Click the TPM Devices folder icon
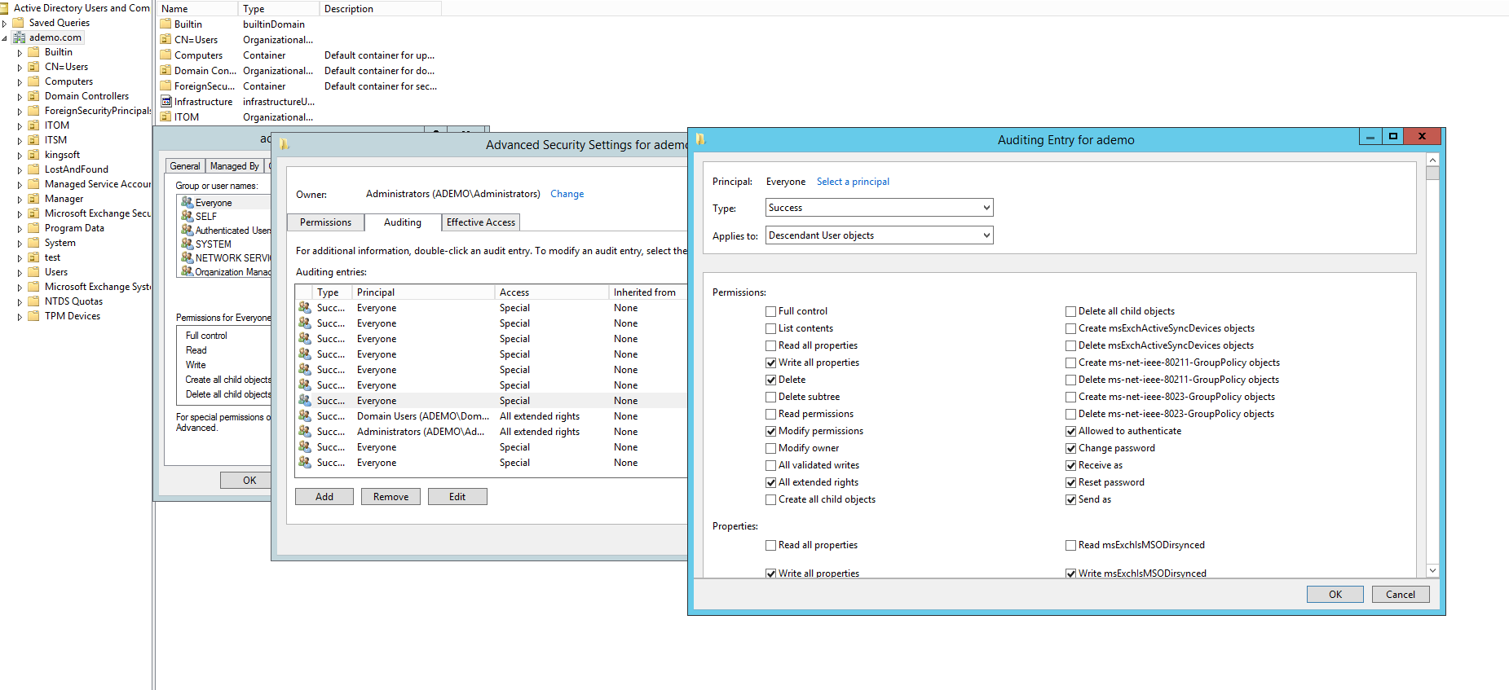The image size is (1509, 690). point(34,316)
